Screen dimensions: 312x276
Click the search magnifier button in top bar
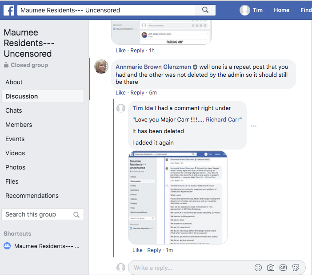tap(205, 10)
